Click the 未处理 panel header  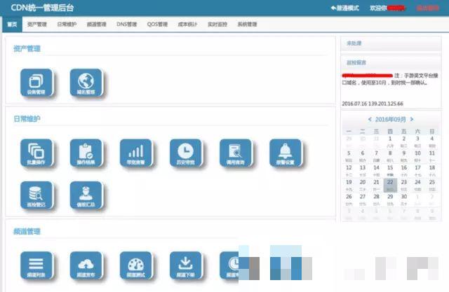tap(391, 43)
